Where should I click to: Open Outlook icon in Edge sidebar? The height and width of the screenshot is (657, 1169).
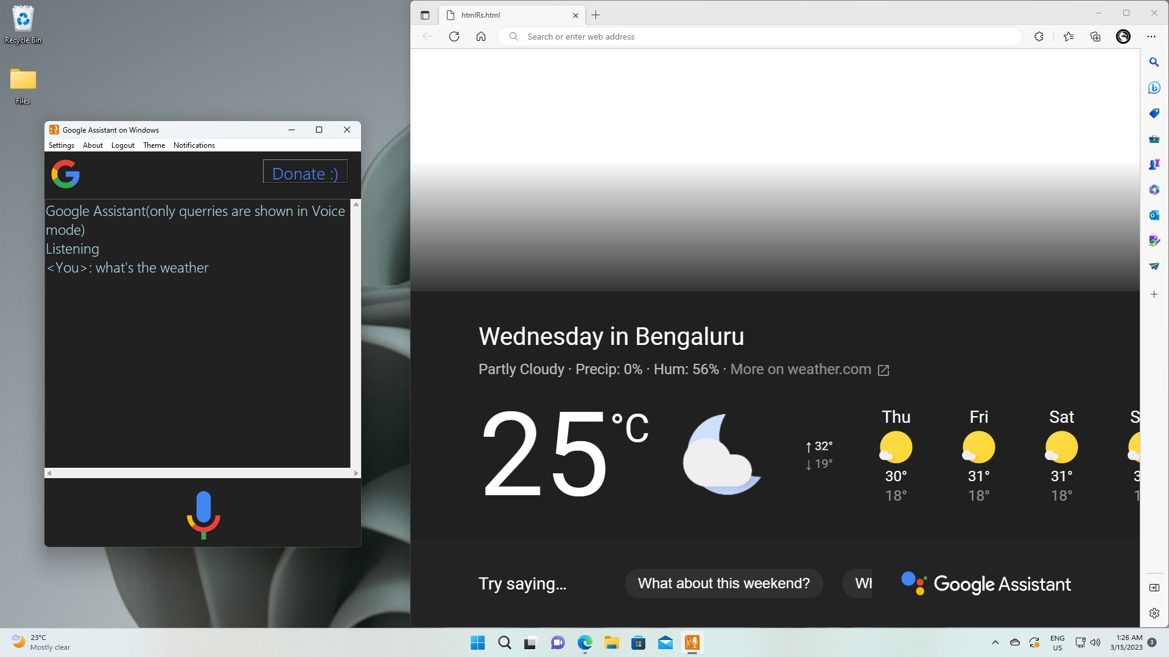coord(1154,215)
